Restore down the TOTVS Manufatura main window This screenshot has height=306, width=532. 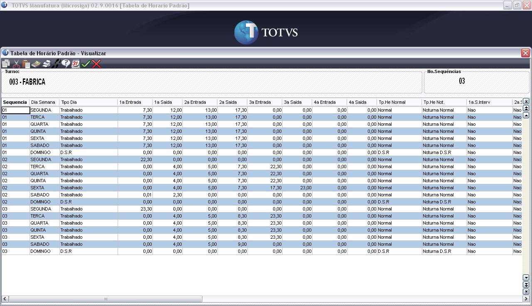517,5
